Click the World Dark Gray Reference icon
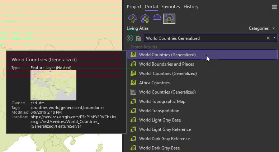Viewport: 279px width, 152px height. tap(133, 139)
